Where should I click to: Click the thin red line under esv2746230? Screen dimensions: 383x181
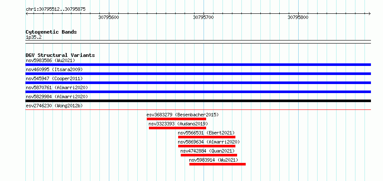(x=198, y=109)
